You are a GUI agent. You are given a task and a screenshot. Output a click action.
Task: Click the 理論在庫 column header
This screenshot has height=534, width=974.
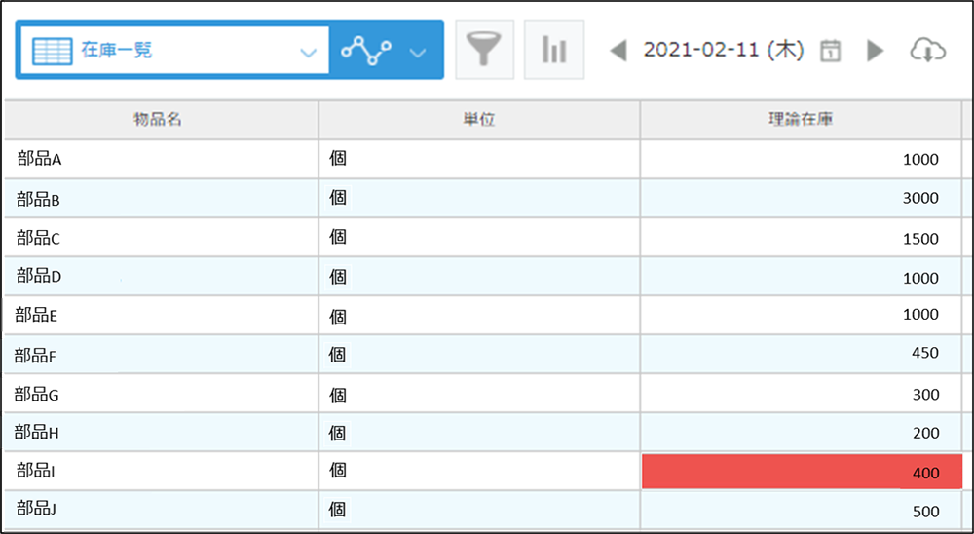(800, 119)
